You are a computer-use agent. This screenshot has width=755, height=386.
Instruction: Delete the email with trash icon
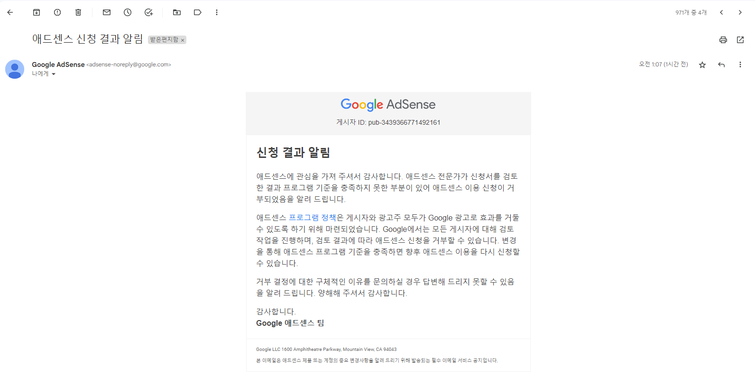78,12
